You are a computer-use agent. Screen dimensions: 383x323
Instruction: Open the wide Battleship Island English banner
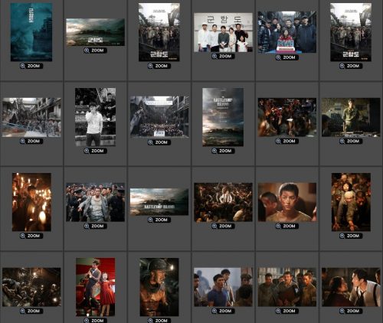coord(159,202)
